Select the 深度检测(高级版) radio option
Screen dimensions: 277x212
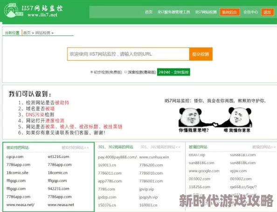coord(125,72)
